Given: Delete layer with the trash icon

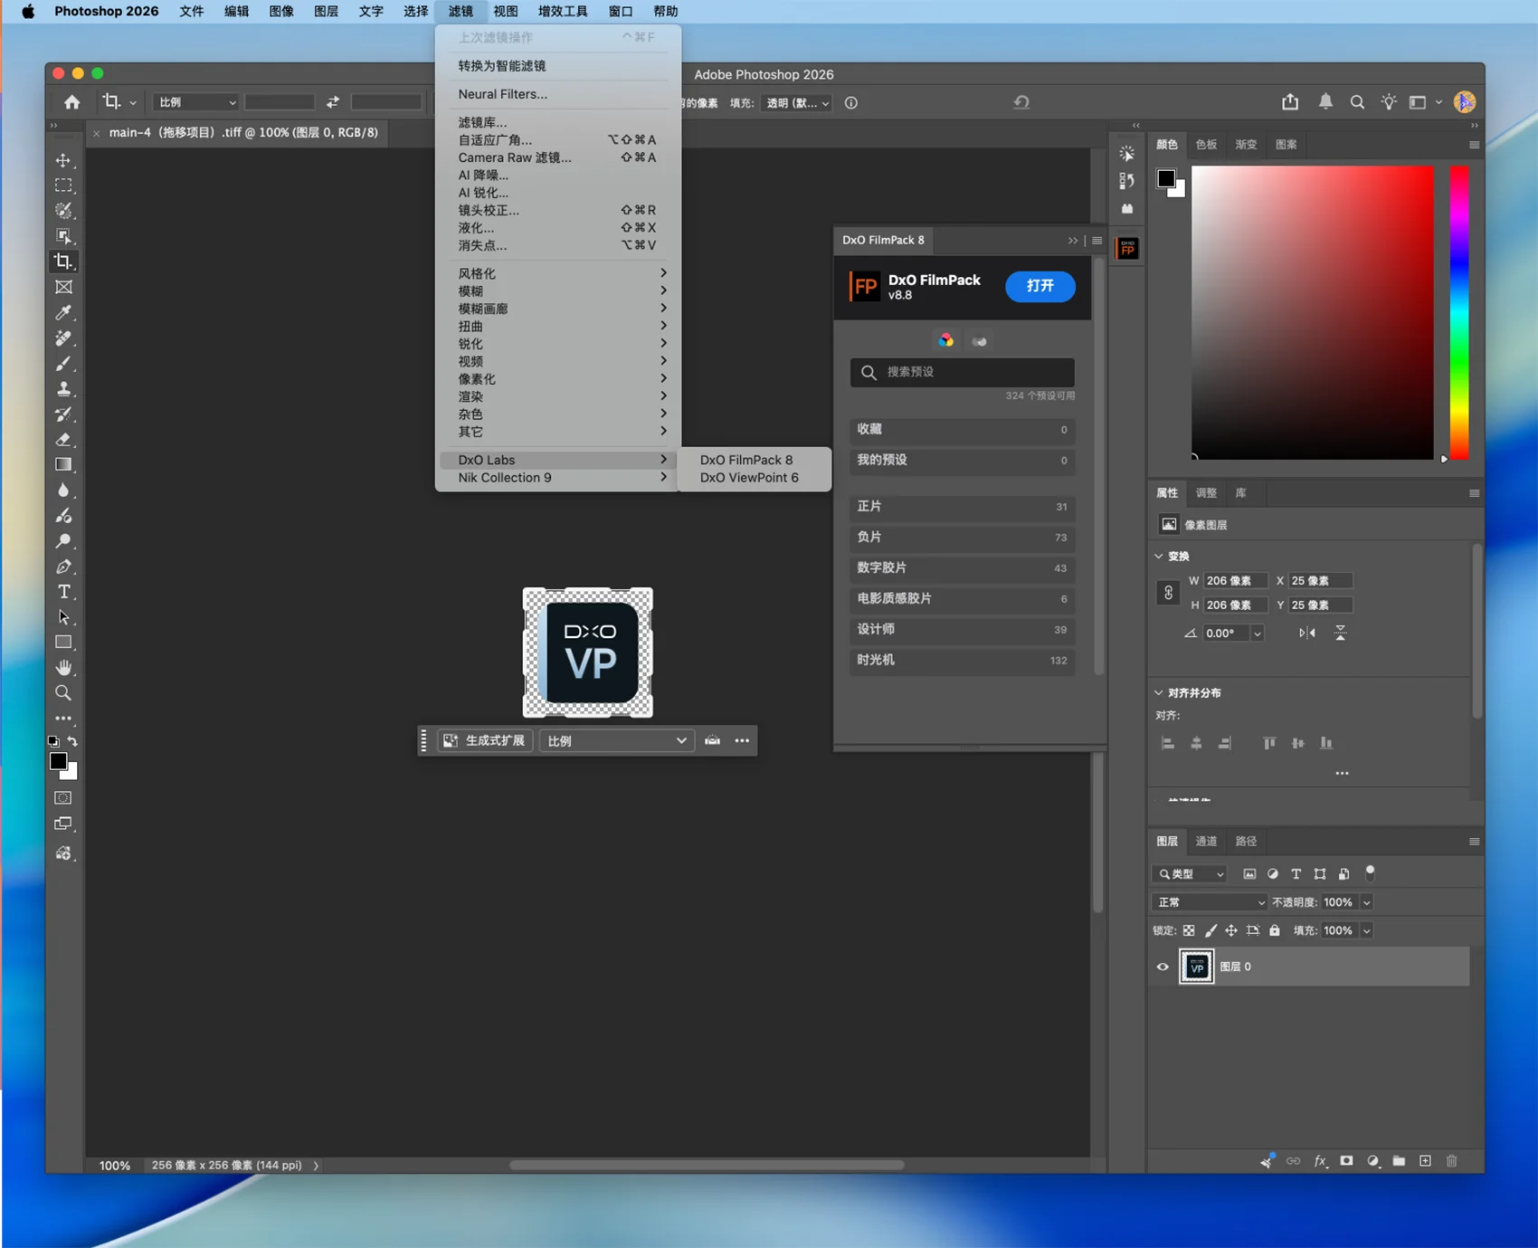Looking at the screenshot, I should pos(1452,1161).
